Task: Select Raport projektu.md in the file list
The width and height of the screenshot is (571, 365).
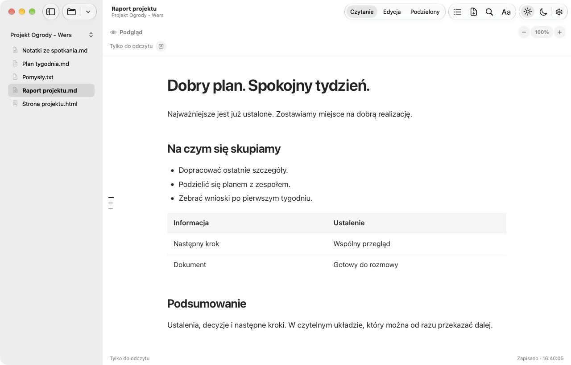Action: point(51,90)
